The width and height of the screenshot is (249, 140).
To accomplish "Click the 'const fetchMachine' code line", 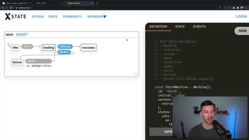I will click(182, 87).
